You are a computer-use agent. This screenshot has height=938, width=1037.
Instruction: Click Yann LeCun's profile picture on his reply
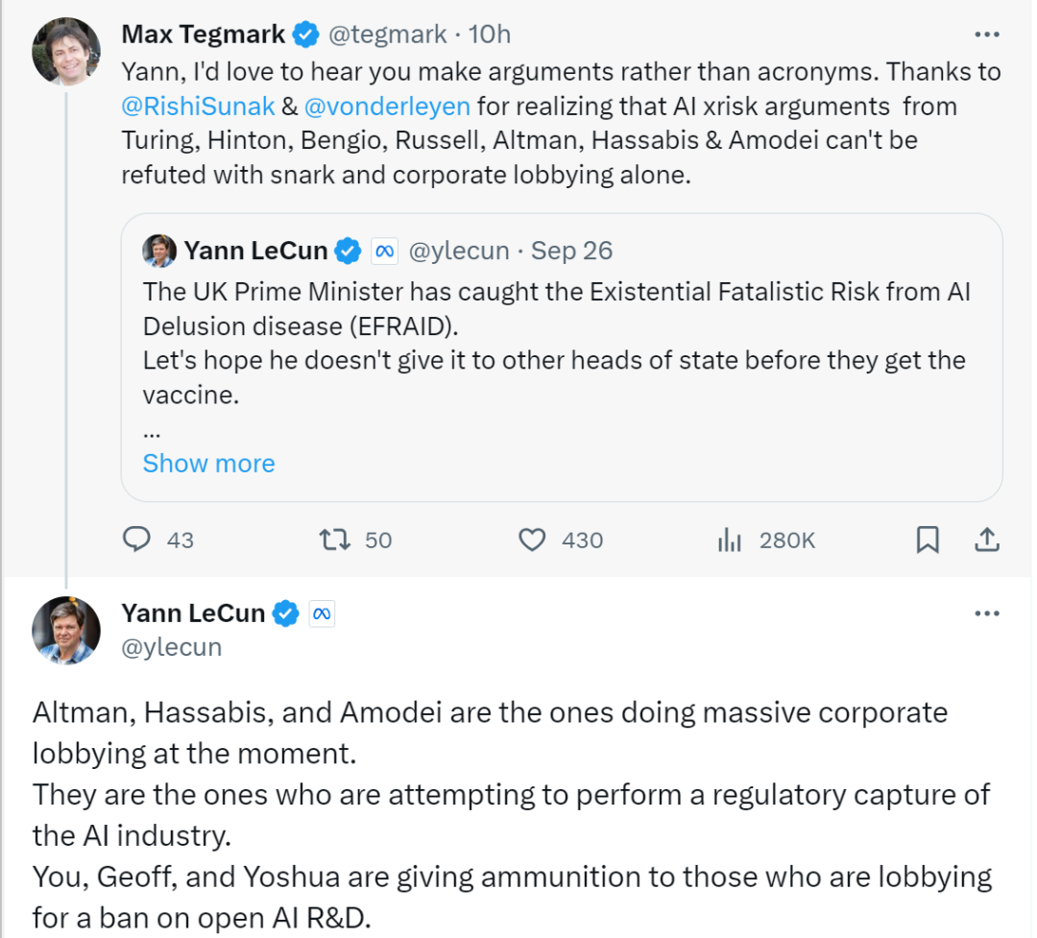65,630
